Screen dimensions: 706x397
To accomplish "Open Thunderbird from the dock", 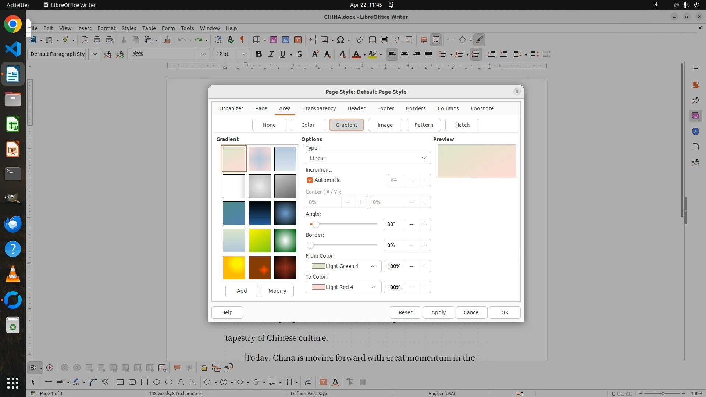I will click(13, 224).
